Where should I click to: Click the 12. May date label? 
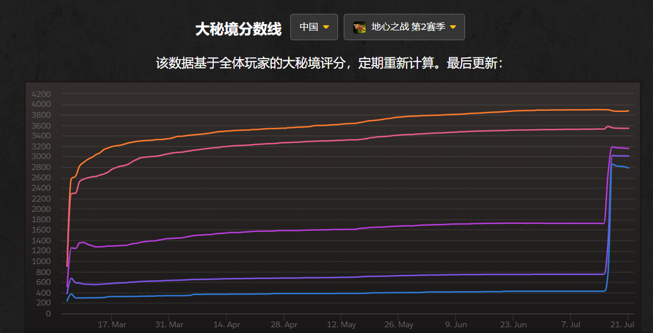tap(341, 324)
